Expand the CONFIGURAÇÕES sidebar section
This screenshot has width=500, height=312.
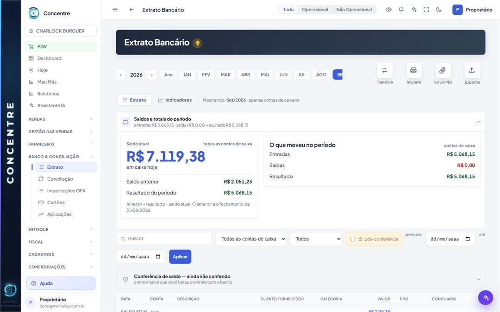(x=61, y=267)
